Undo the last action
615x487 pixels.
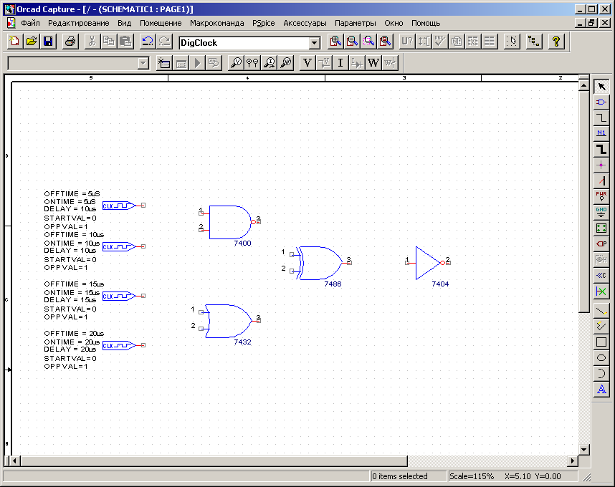[x=148, y=41]
